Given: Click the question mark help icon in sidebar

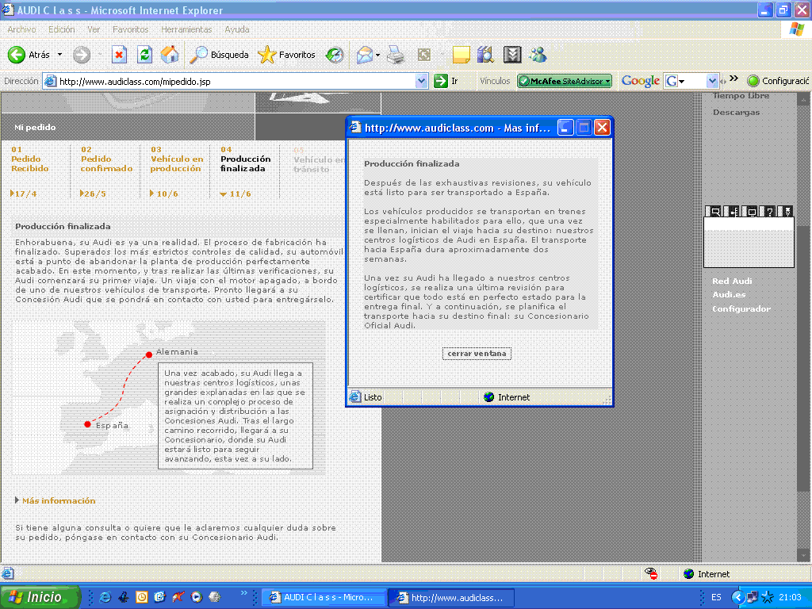Looking at the screenshot, I should [769, 211].
